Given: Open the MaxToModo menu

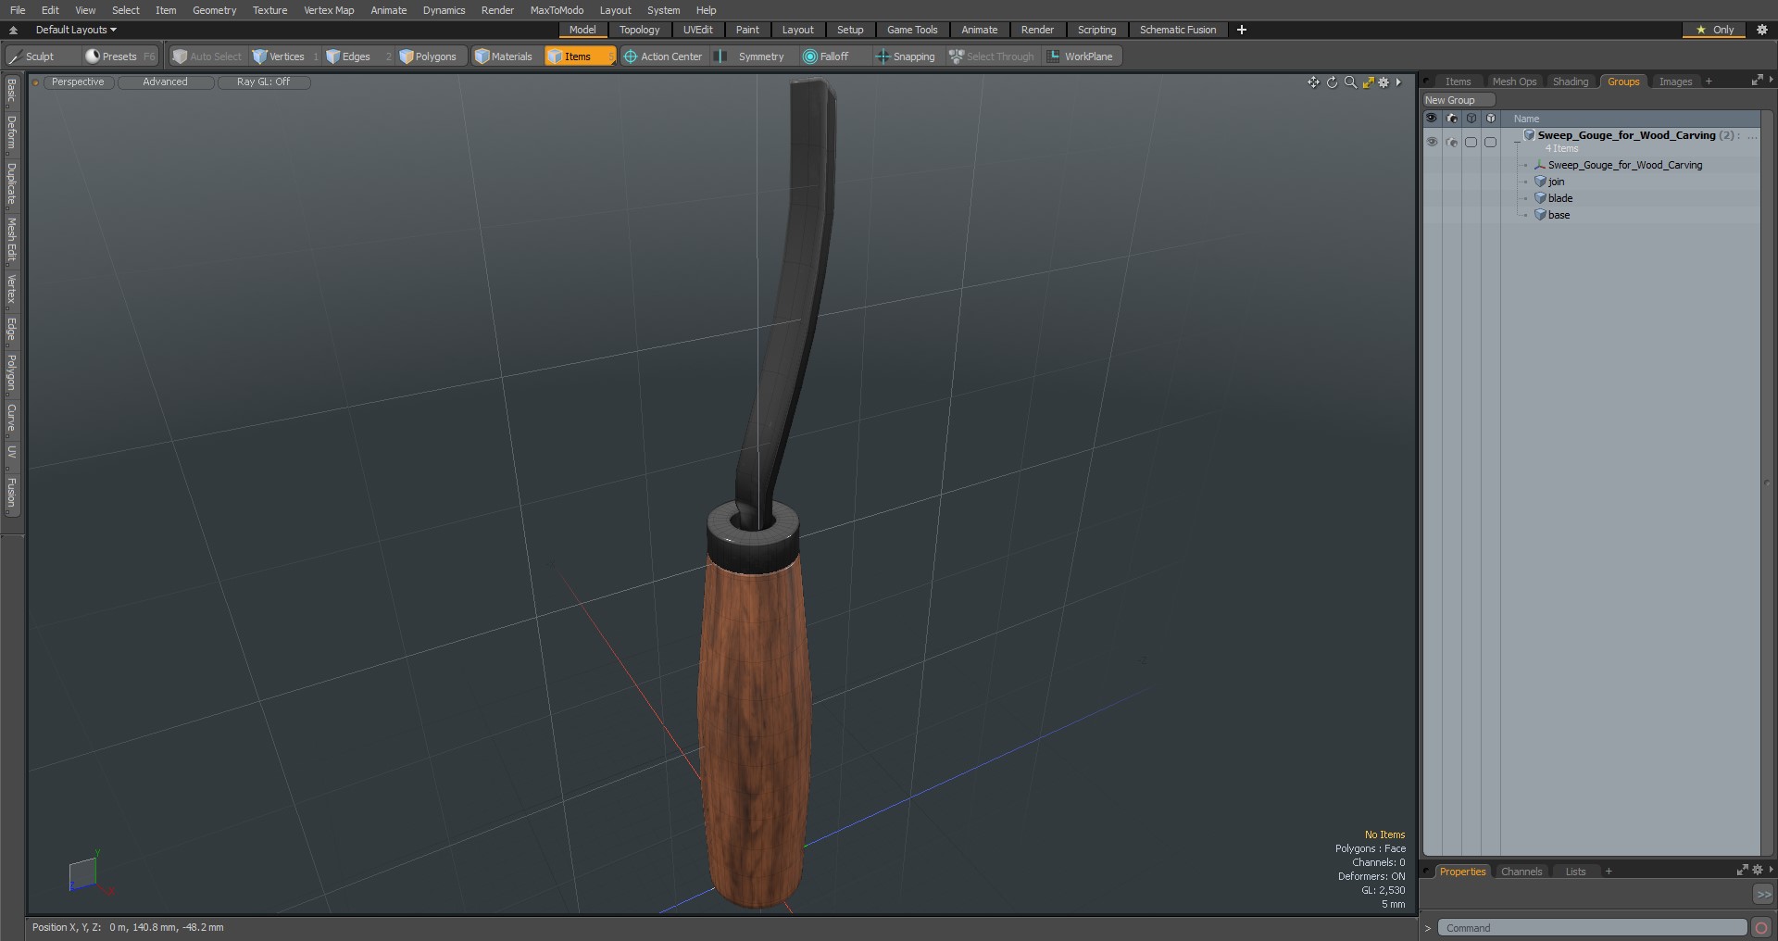Looking at the screenshot, I should point(557,10).
